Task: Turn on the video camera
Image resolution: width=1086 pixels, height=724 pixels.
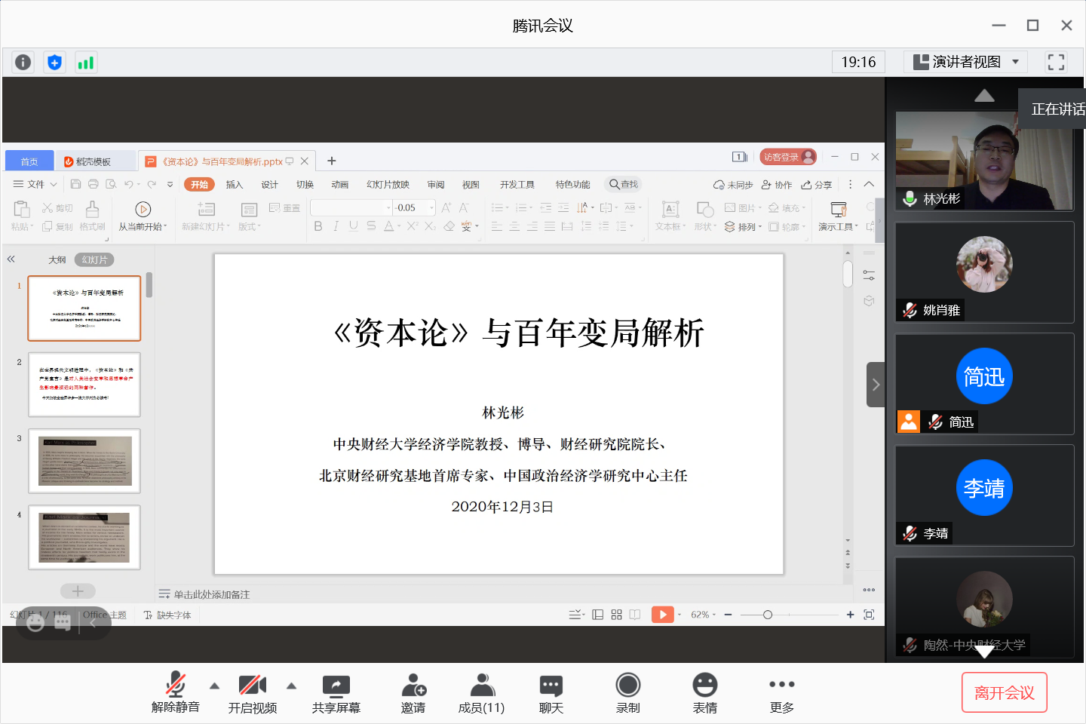Action: coord(252,693)
